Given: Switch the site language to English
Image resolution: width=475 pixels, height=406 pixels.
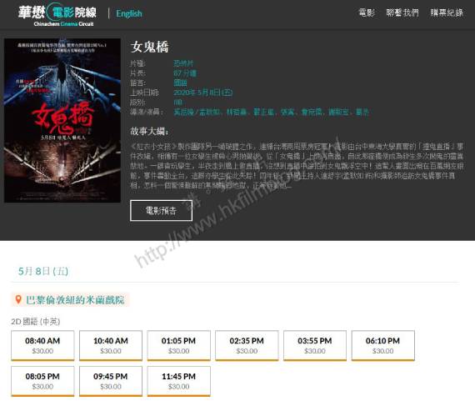Looking at the screenshot, I should [129, 13].
